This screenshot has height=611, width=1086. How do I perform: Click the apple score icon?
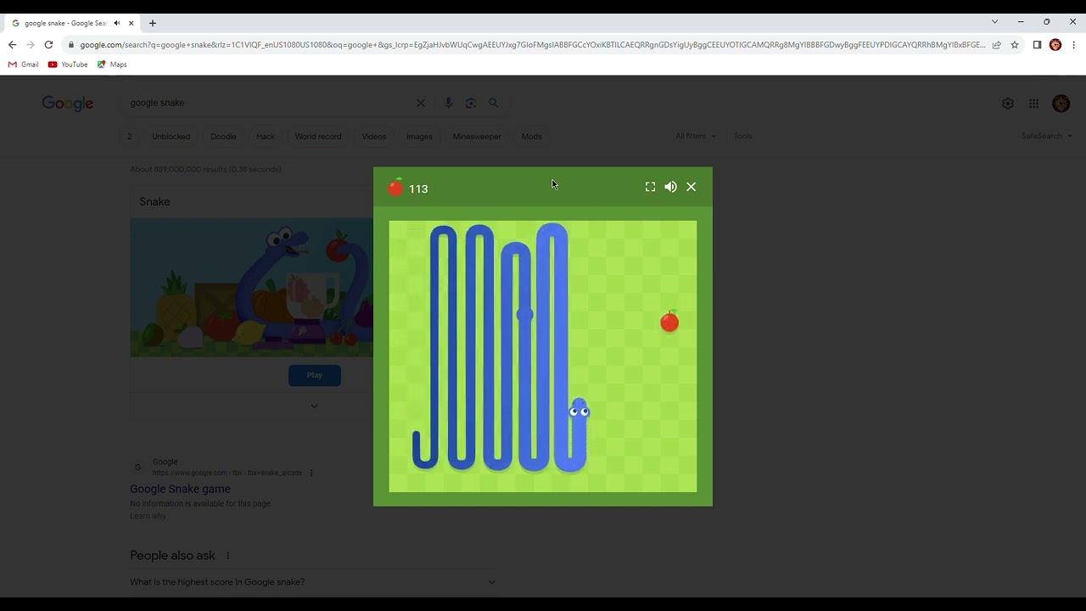(395, 188)
